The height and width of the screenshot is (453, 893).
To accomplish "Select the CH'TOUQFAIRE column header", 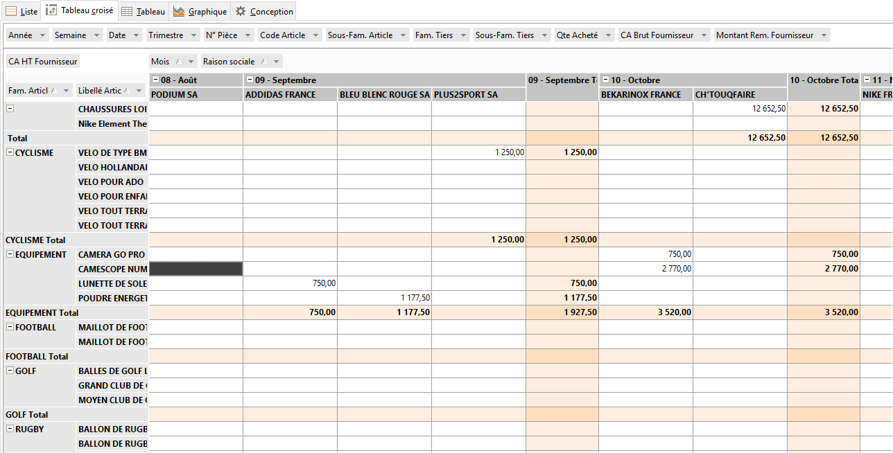I will tap(740, 95).
